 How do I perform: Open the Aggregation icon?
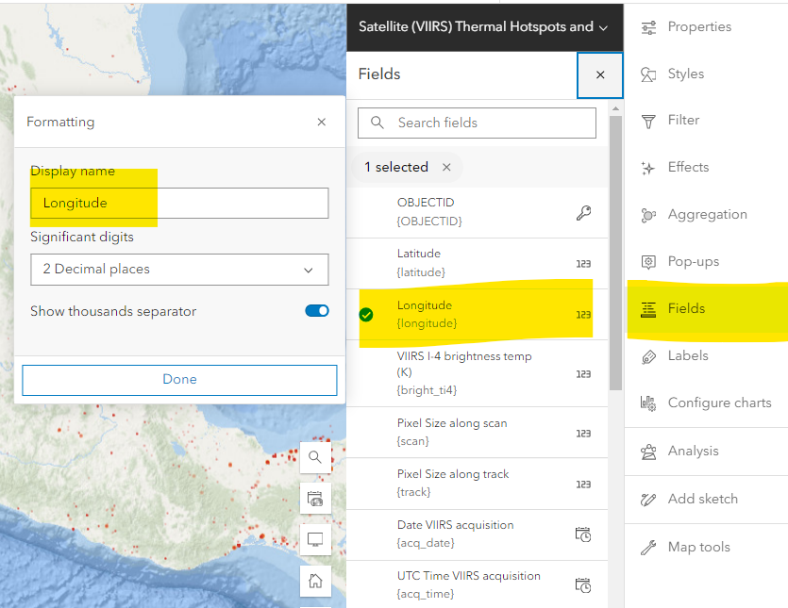click(648, 215)
